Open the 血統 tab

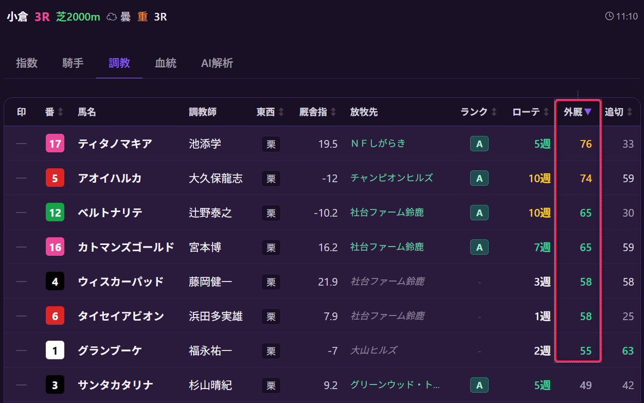(x=165, y=63)
